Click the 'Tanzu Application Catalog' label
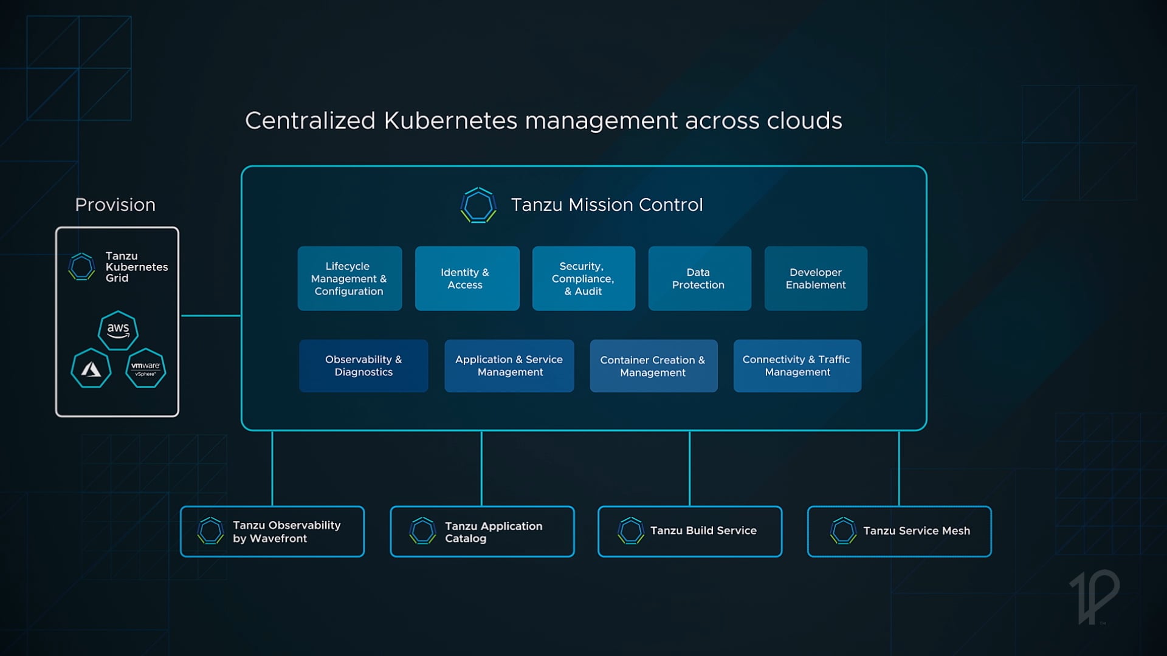 click(494, 532)
